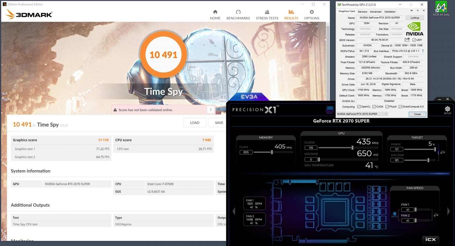Click the GPU clock offset slider

click(352, 148)
